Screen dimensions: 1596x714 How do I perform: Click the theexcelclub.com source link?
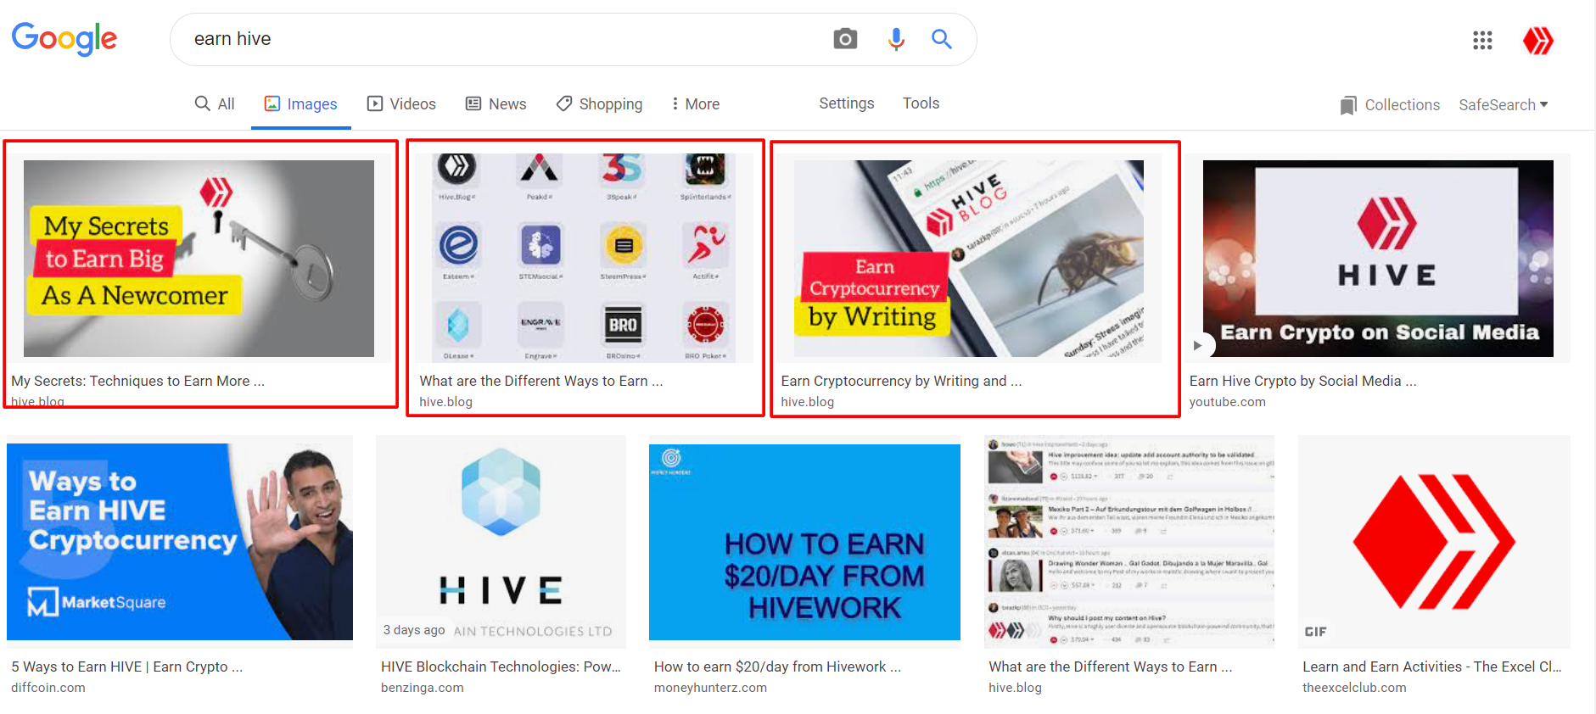pos(1354,688)
